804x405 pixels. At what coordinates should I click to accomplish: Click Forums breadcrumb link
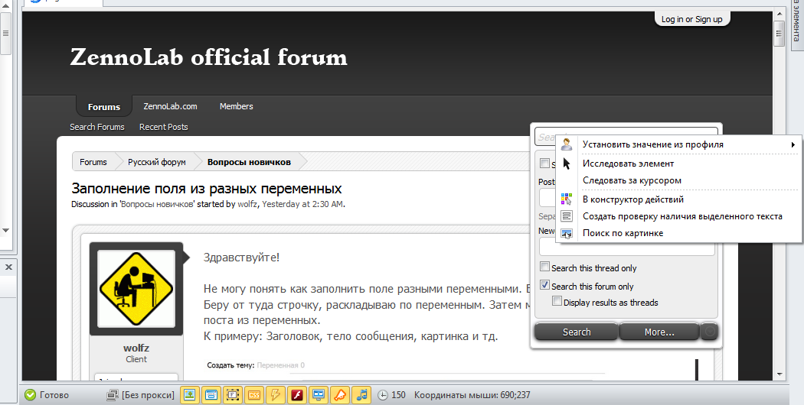coord(93,162)
